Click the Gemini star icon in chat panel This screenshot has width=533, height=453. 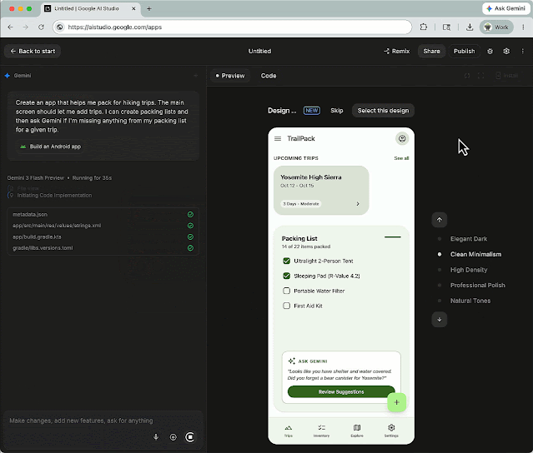click(8, 76)
